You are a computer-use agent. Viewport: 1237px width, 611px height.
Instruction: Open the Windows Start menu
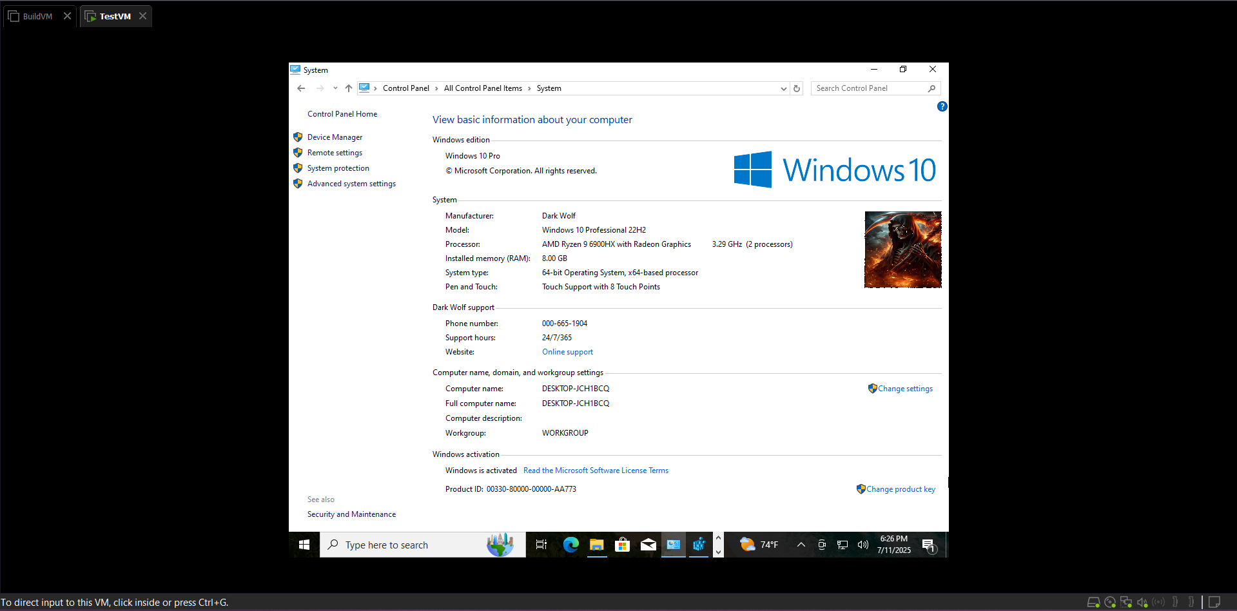coord(304,545)
